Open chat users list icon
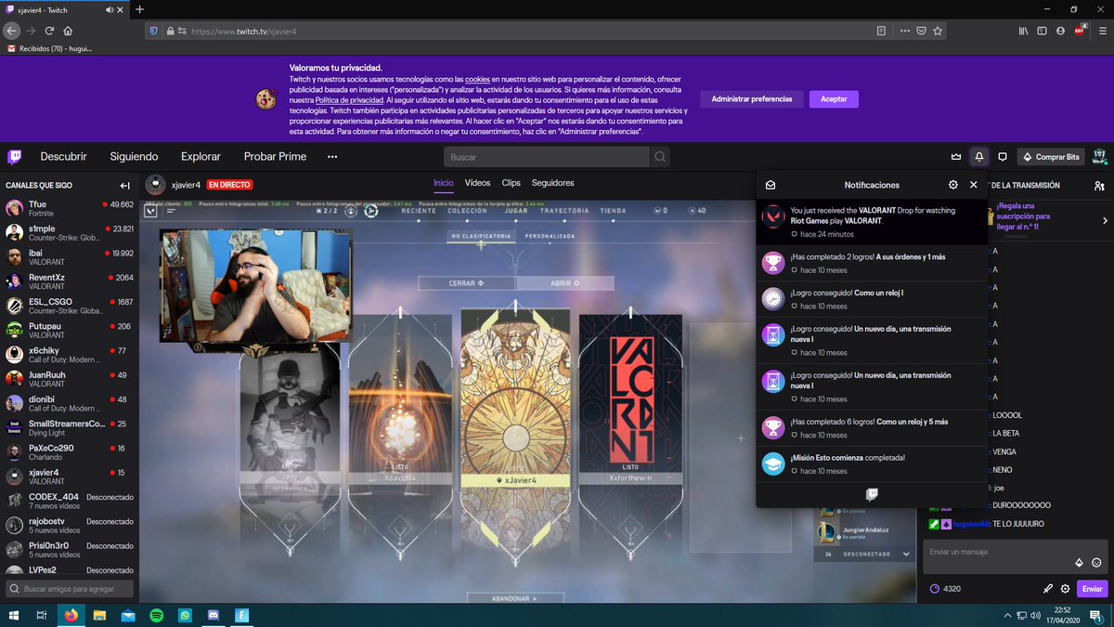 click(1099, 186)
